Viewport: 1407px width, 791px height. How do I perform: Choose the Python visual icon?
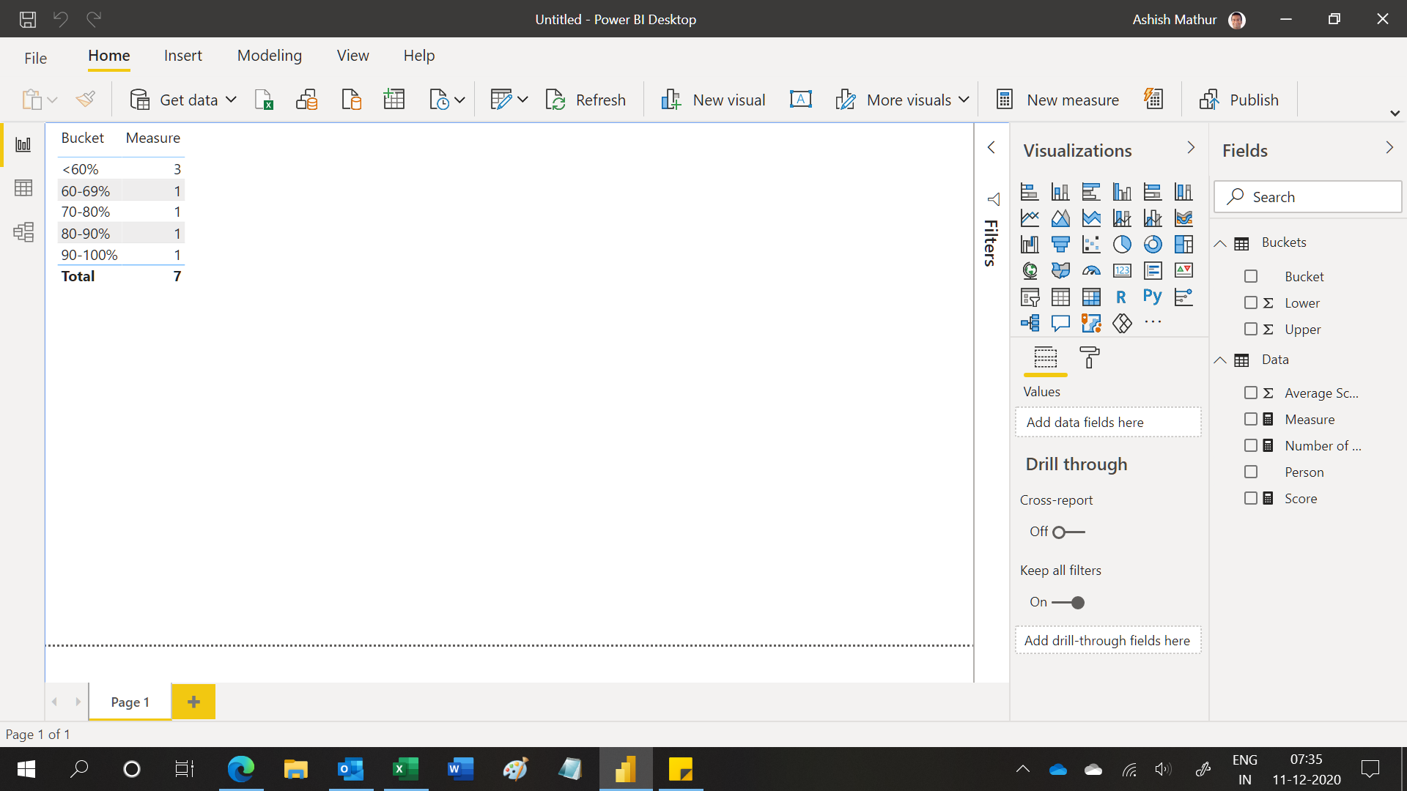click(1153, 297)
